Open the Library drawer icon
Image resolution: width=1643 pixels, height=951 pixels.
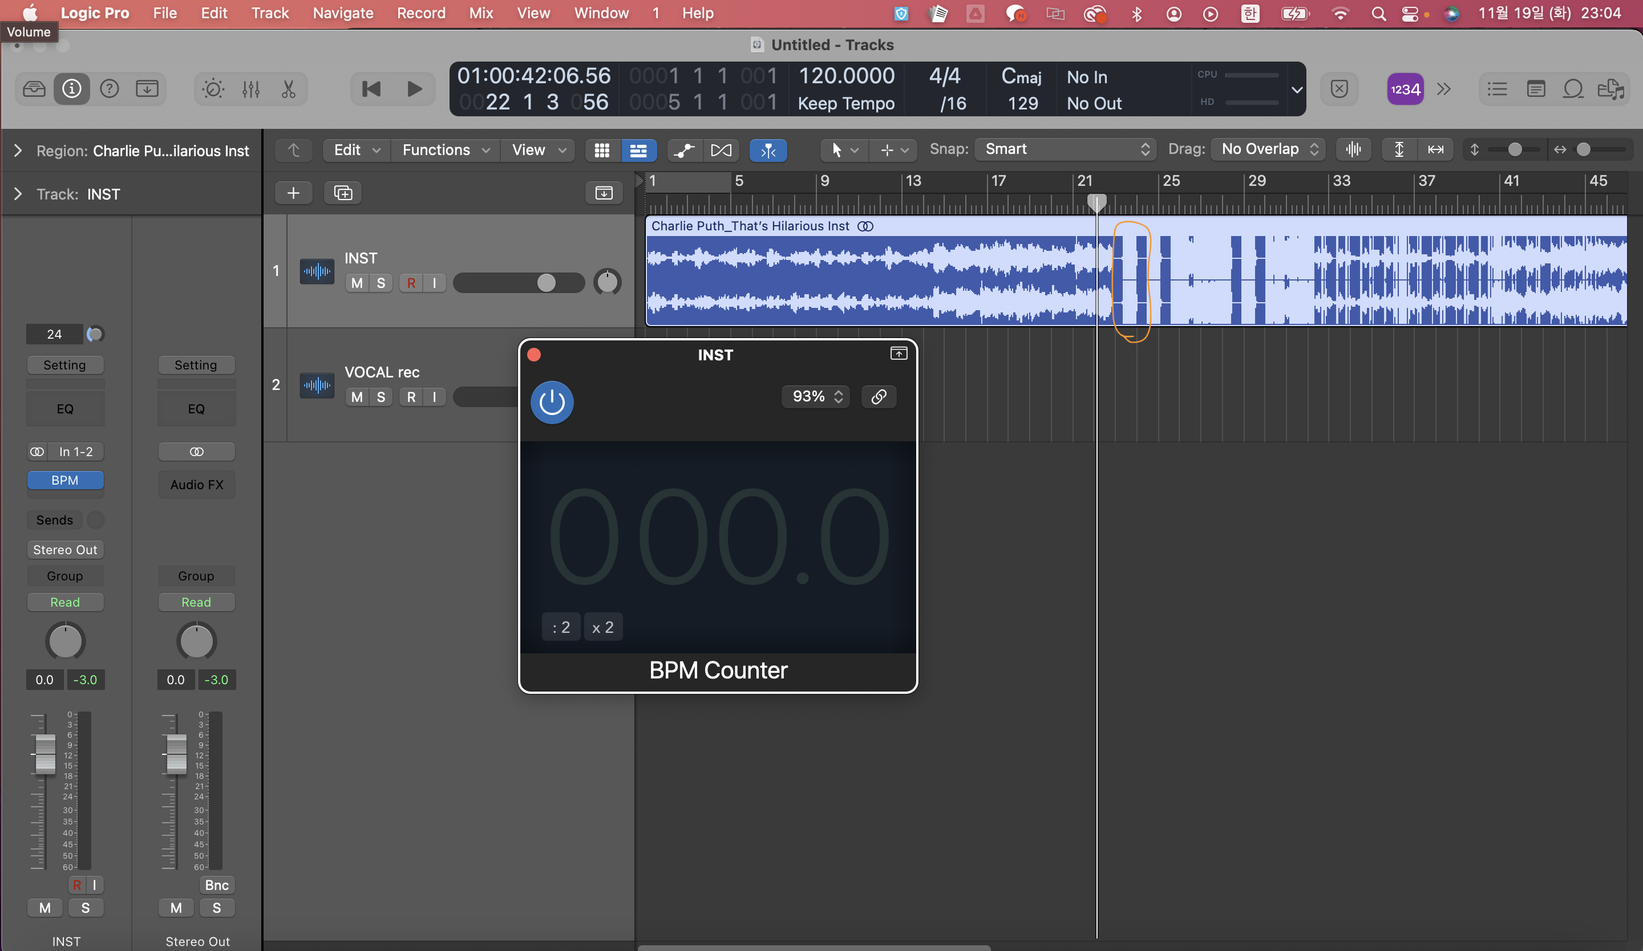pos(34,88)
